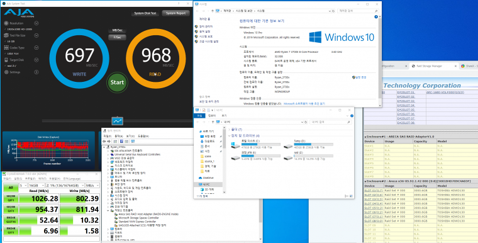Close the Raid Storage Manager browser tab
Viewport: 478px width, 243px height.
[455, 66]
